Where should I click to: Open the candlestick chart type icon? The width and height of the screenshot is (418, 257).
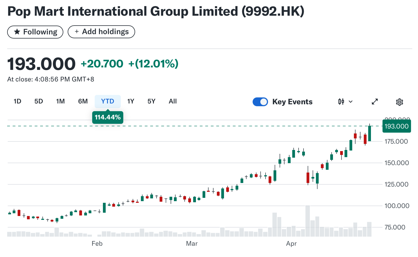click(x=341, y=102)
